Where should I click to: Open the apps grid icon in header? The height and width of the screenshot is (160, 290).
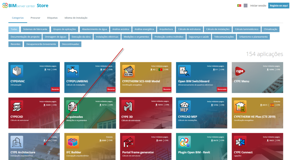click(x=246, y=6)
